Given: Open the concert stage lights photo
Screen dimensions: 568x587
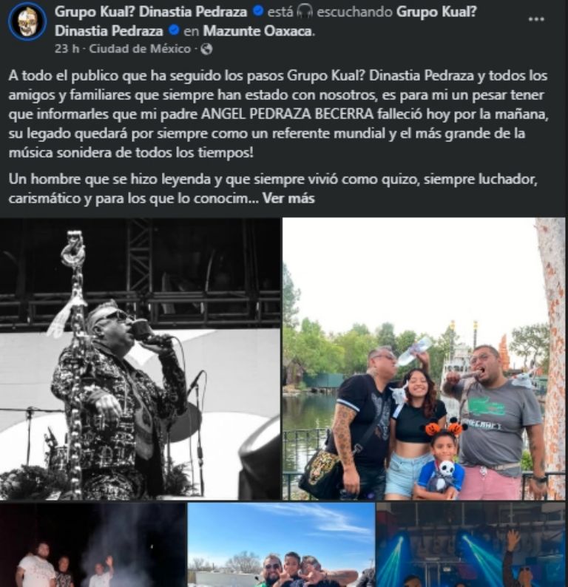Looking at the screenshot, I should point(470,545).
